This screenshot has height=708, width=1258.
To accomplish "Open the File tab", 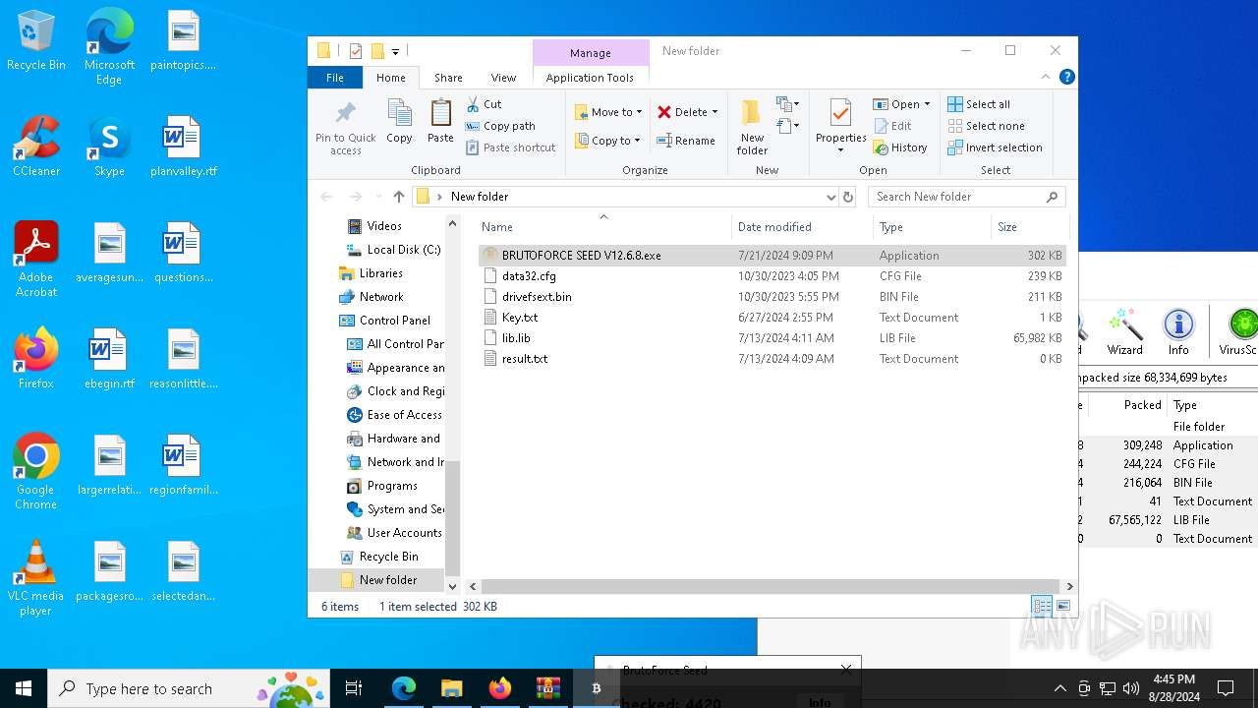I will pos(335,78).
